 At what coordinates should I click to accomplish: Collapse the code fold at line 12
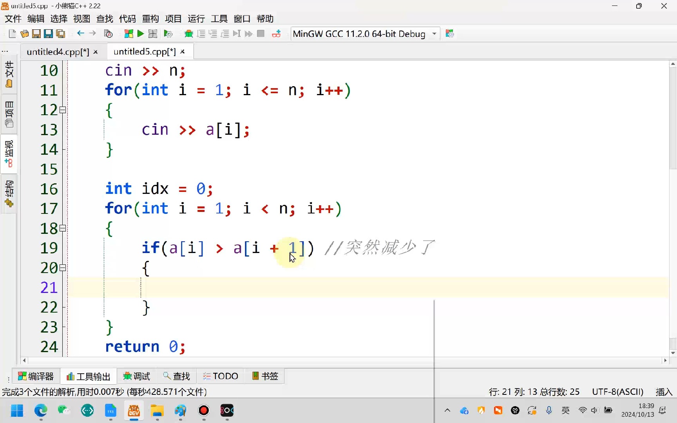coord(63,110)
